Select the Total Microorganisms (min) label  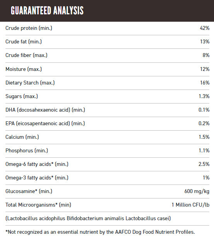point(38,205)
